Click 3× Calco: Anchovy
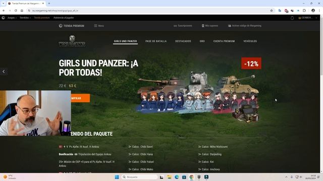 point(209,169)
